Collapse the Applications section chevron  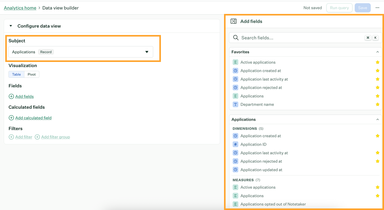(x=378, y=120)
